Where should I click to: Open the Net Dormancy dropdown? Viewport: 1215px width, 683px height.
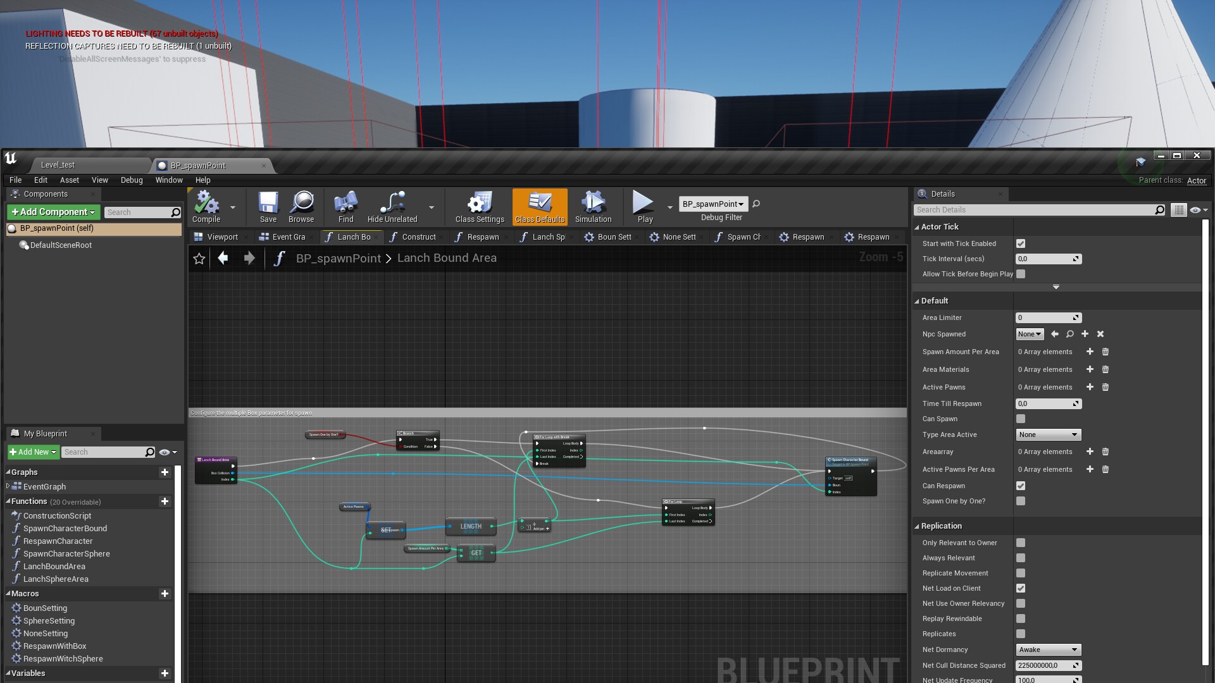(1048, 649)
